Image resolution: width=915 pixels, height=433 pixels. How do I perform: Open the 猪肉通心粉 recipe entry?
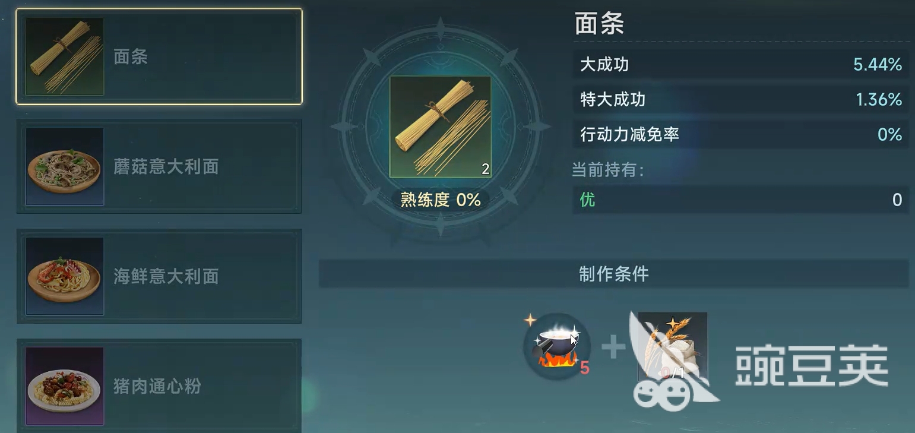click(x=159, y=386)
